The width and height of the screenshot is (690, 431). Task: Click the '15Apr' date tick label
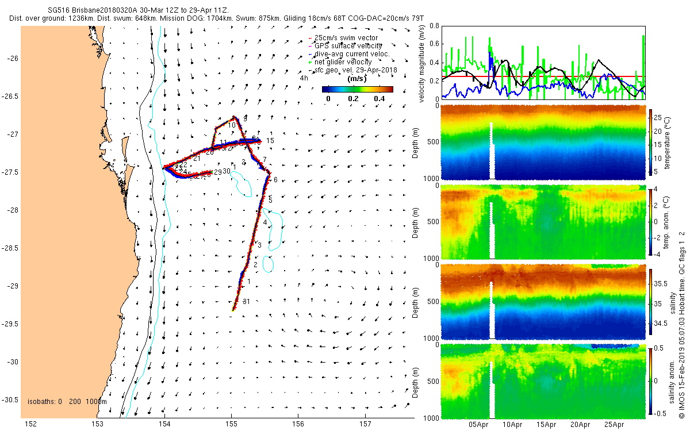(547, 425)
